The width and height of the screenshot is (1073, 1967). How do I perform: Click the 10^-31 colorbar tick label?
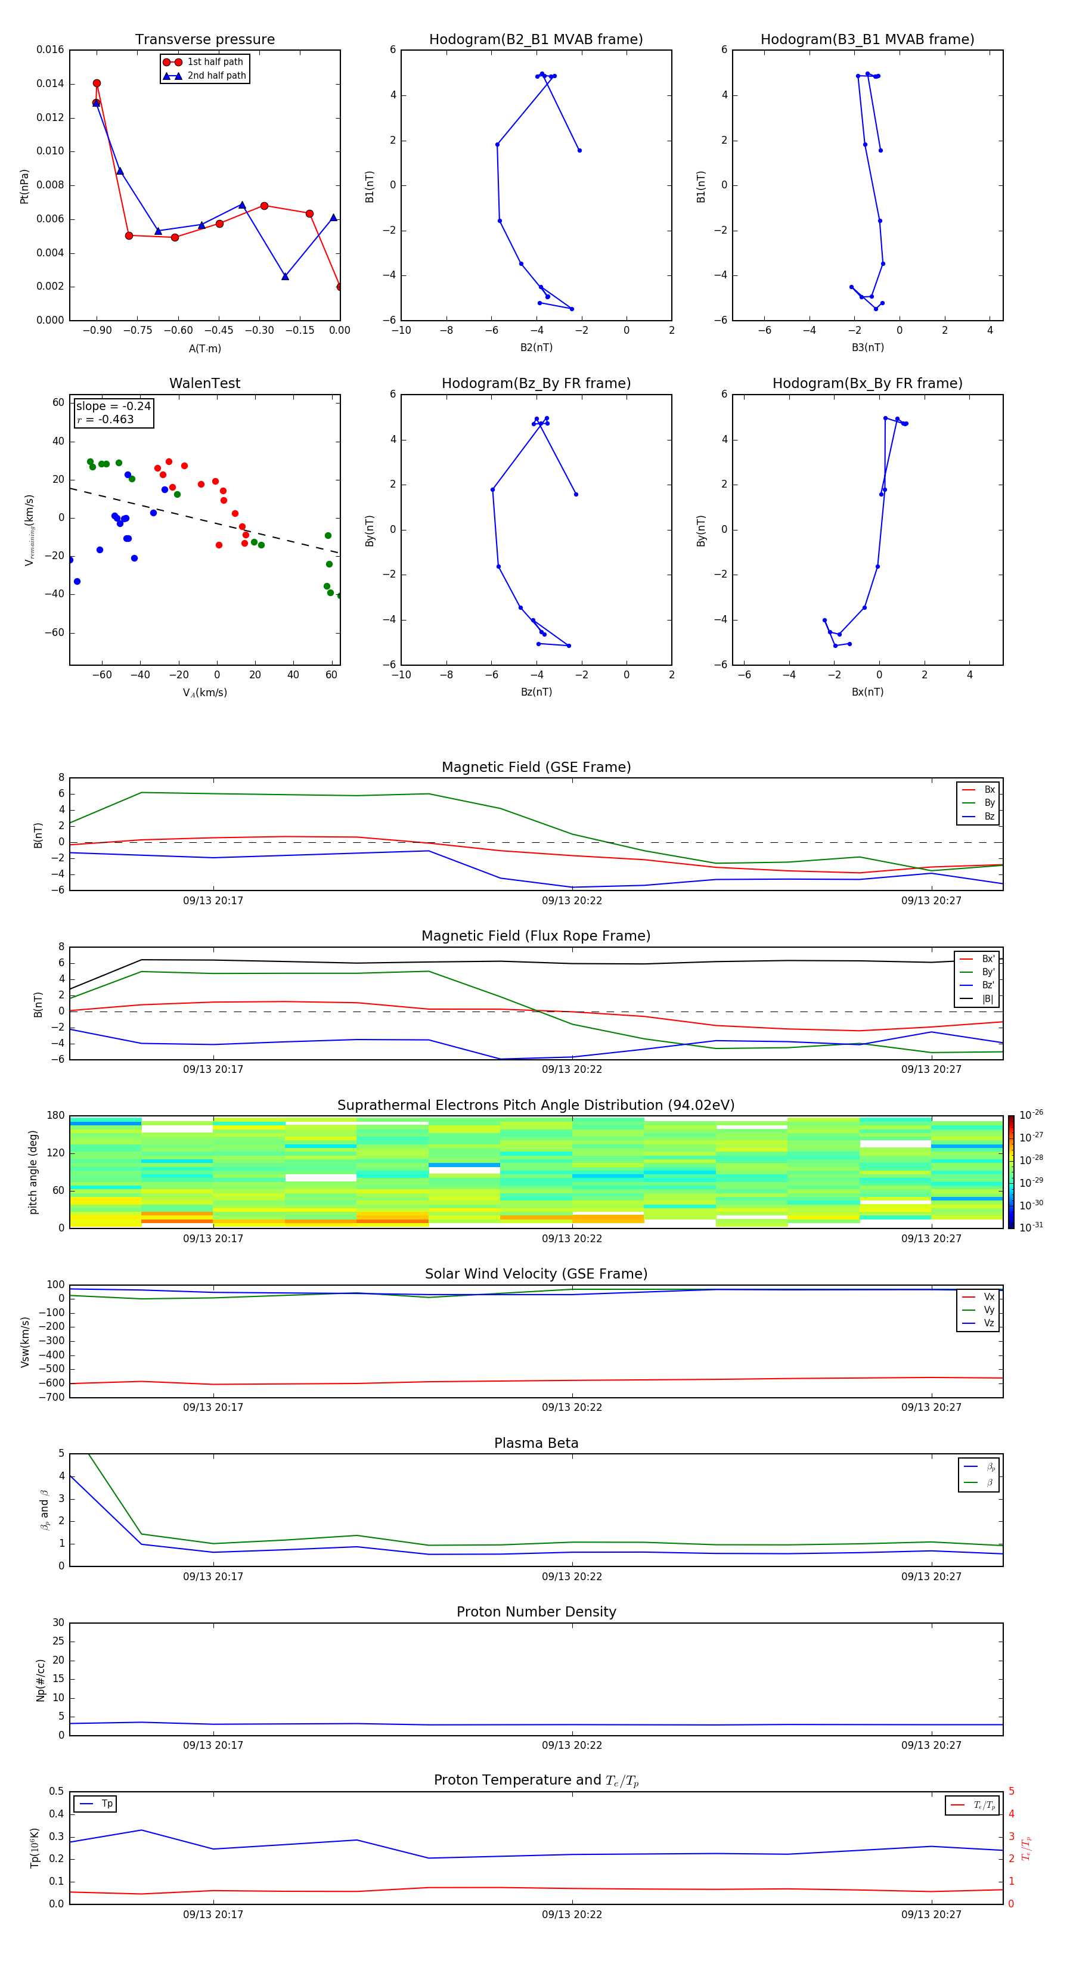1031,1227
